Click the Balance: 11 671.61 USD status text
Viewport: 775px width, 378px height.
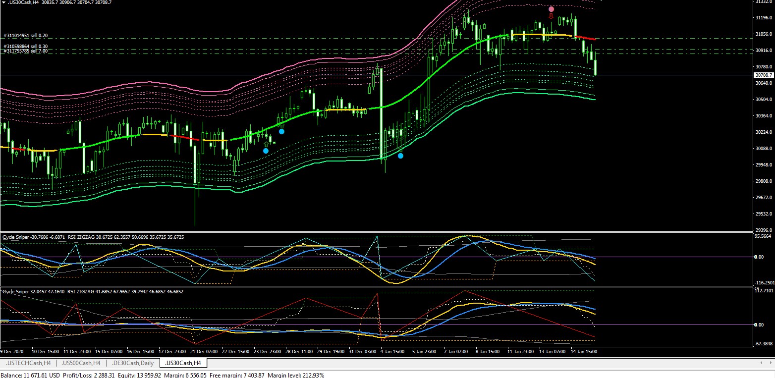click(x=30, y=375)
